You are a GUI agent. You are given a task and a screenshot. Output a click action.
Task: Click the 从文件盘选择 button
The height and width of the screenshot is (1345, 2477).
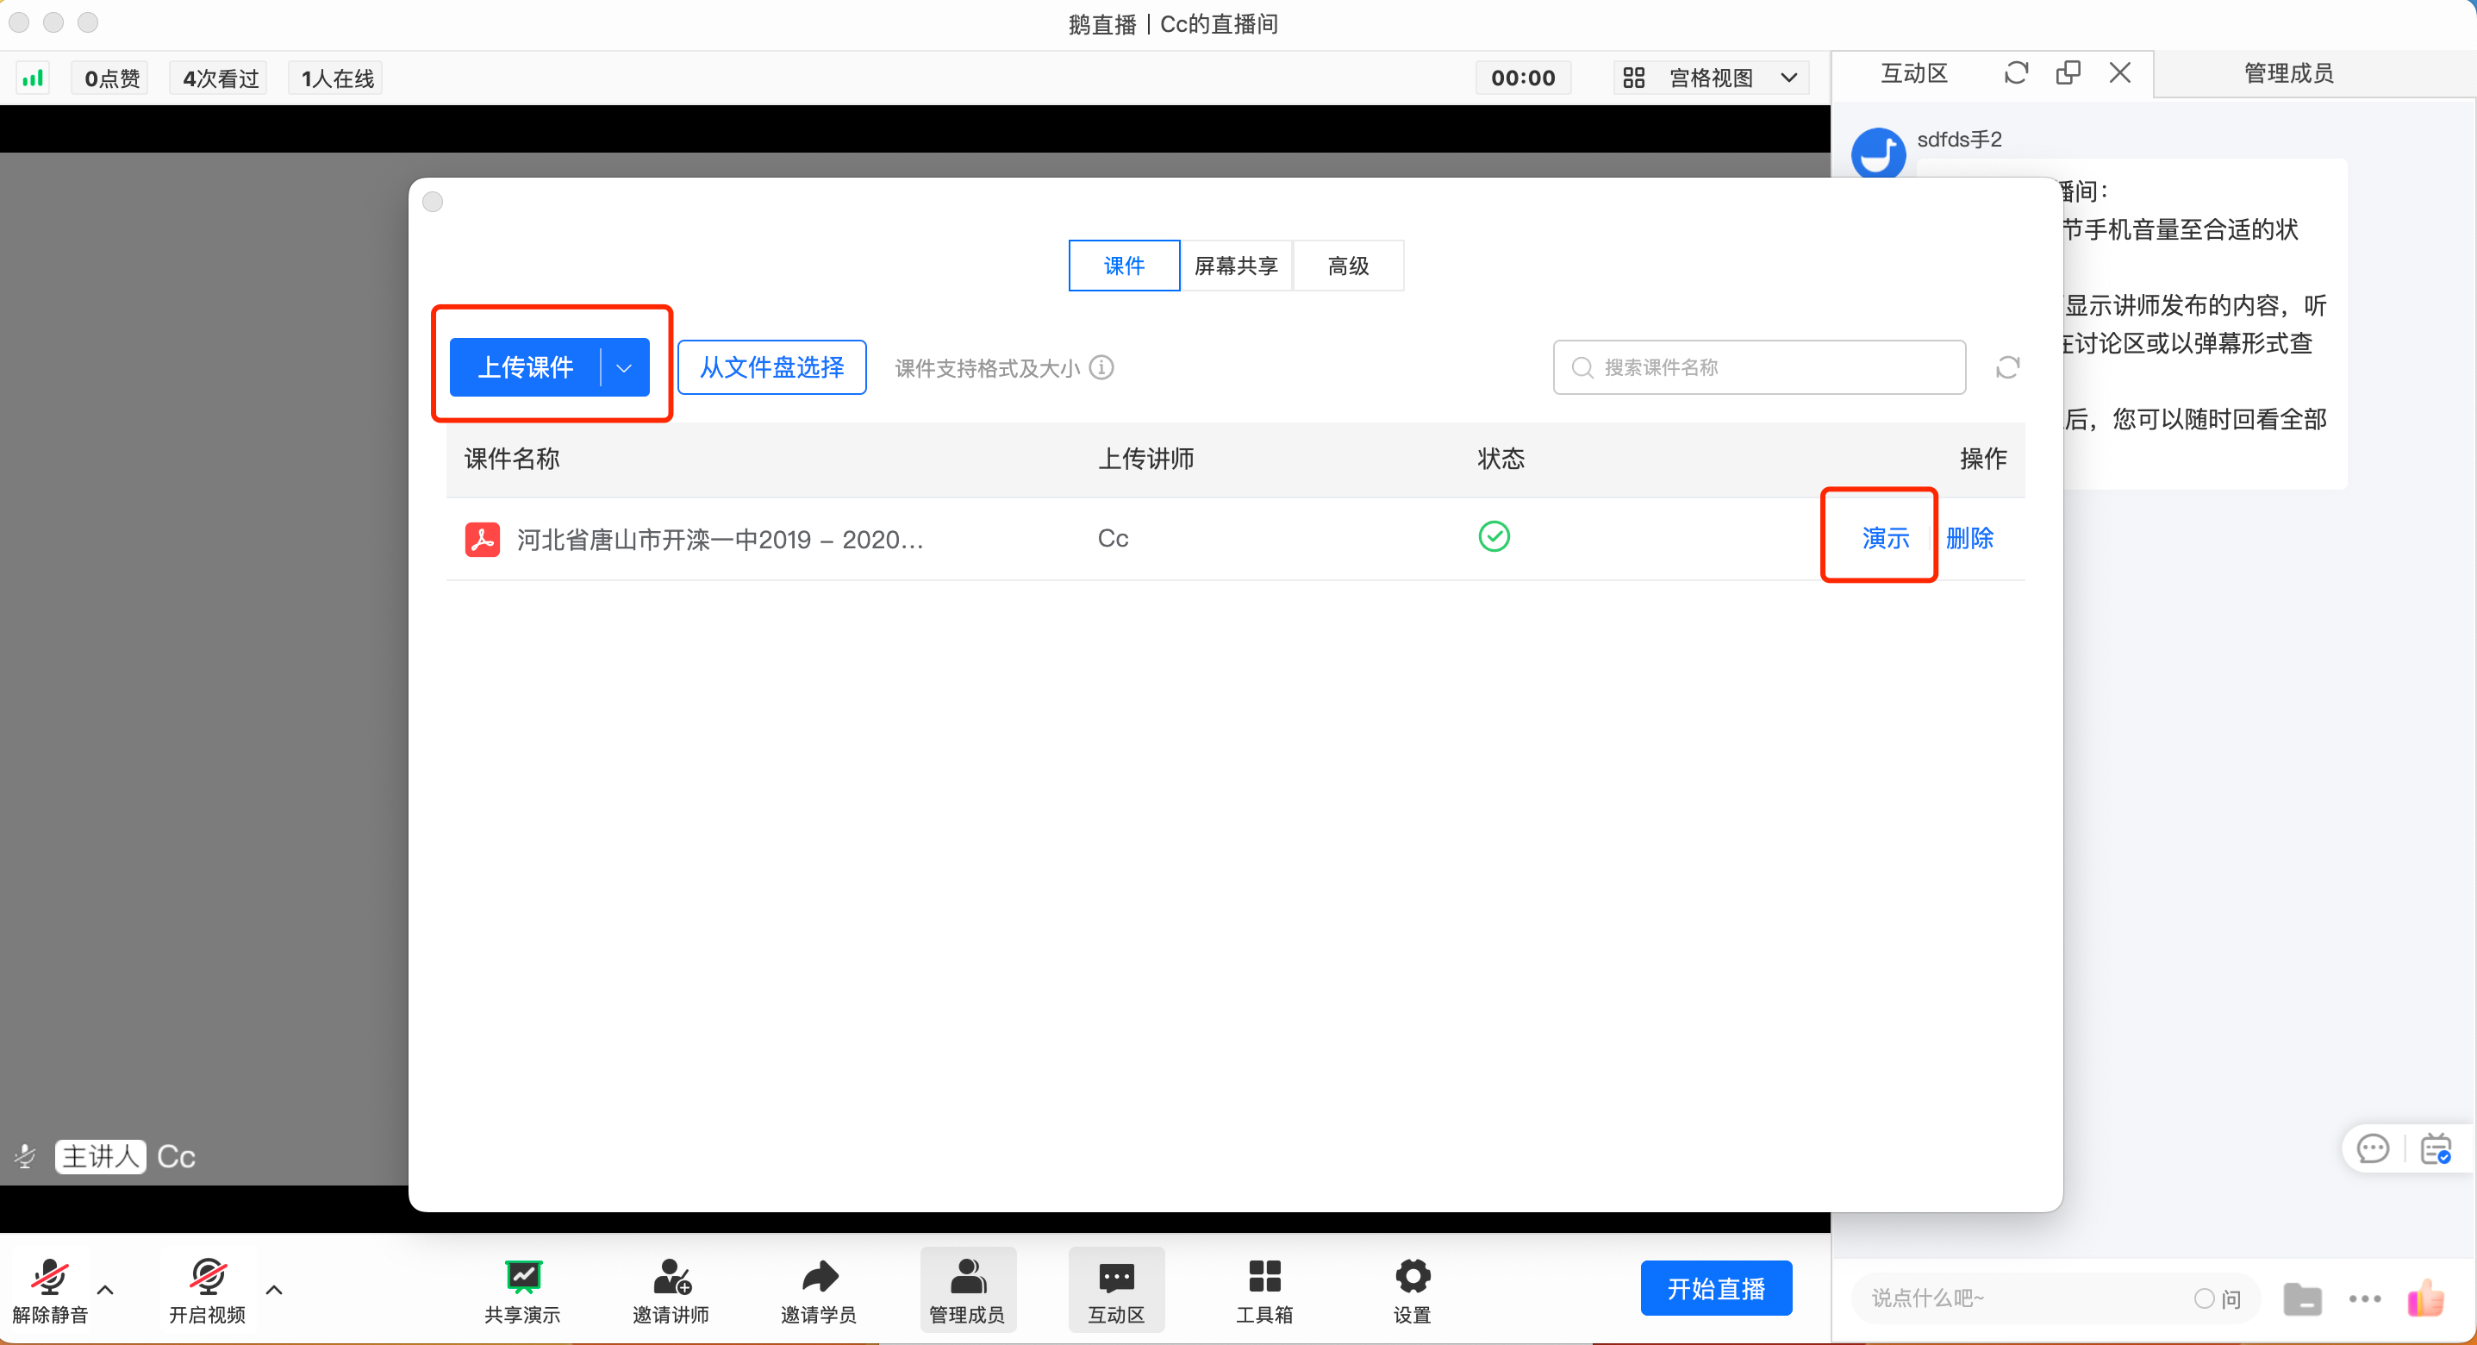[x=771, y=367]
